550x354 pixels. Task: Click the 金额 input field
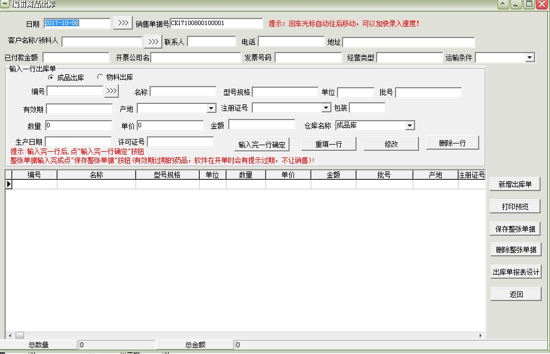[262, 125]
